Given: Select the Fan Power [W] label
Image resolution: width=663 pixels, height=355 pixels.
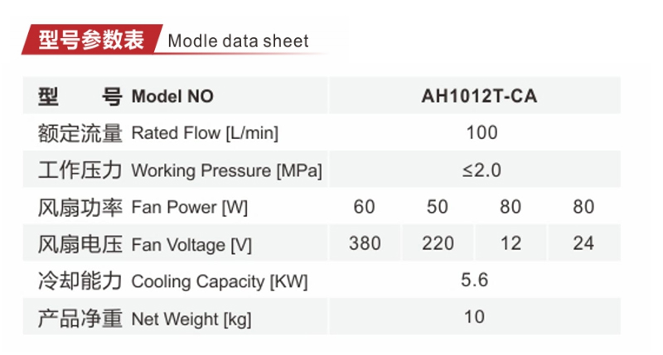Looking at the screenshot, I should (190, 208).
